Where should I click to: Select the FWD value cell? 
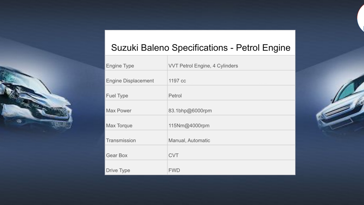[231, 167]
